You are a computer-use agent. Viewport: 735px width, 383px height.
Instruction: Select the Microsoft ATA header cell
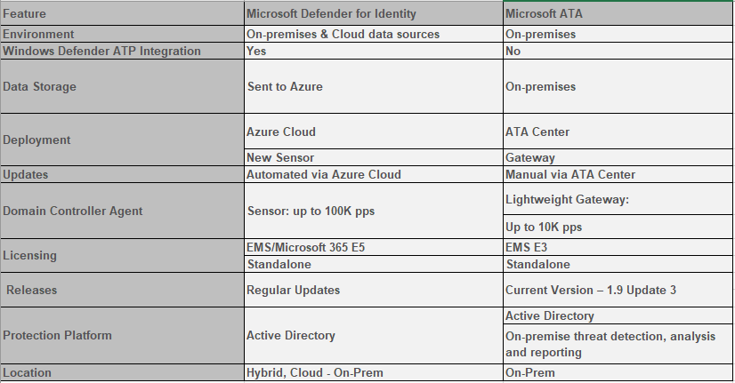click(617, 15)
